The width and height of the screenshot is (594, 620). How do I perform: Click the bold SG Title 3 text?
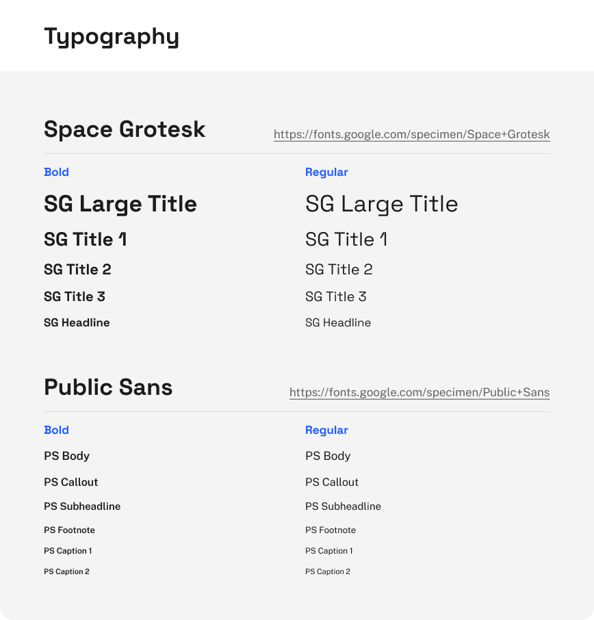(75, 296)
